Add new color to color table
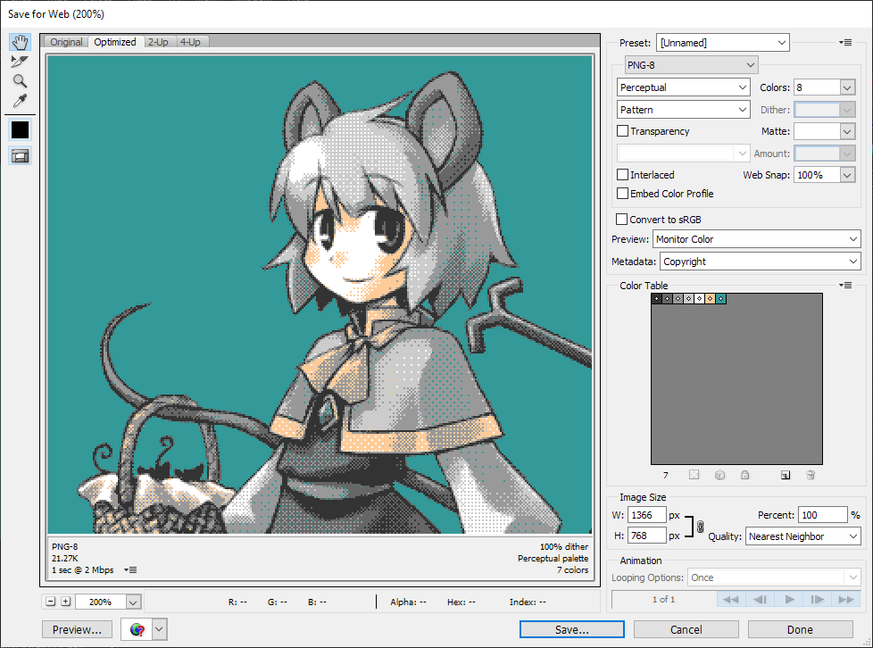Screen dimensions: 873x648 (785, 475)
